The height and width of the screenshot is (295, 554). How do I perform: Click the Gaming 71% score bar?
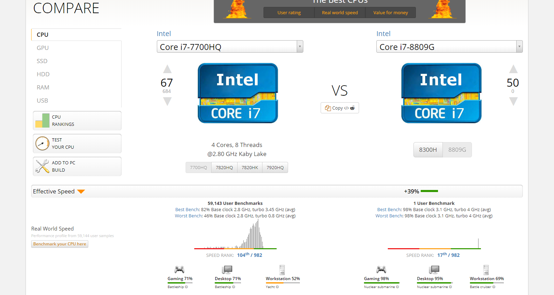tap(180, 283)
